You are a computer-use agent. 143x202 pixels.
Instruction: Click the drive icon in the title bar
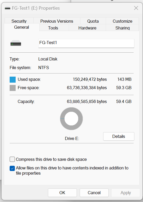(x=8, y=8)
